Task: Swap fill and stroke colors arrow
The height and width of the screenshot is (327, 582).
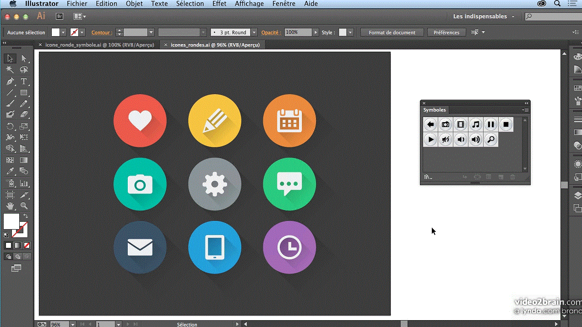Action: (26, 216)
